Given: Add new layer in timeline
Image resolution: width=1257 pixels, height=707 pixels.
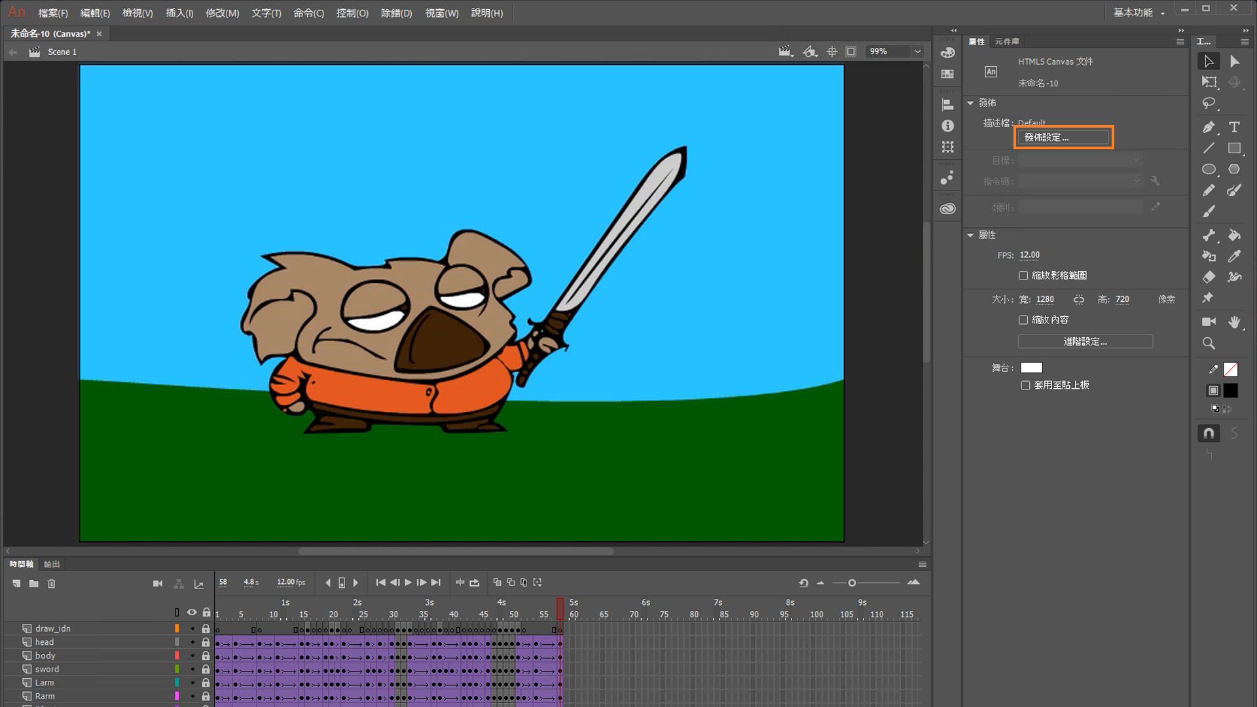Looking at the screenshot, I should pyautogui.click(x=16, y=583).
